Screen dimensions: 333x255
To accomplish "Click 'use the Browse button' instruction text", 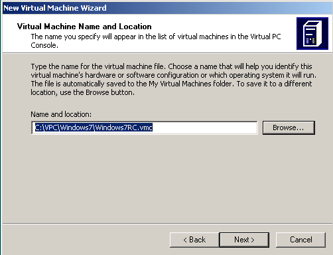I will 97,92.
